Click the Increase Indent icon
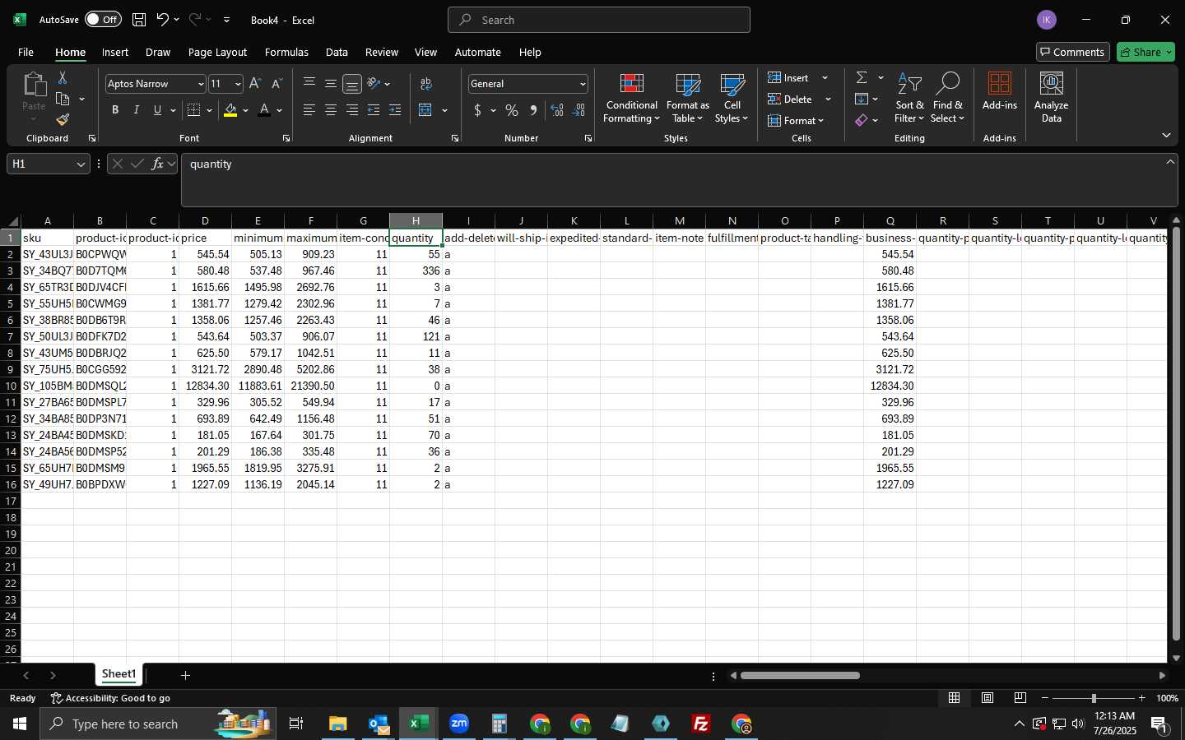This screenshot has width=1185, height=740. [395, 110]
